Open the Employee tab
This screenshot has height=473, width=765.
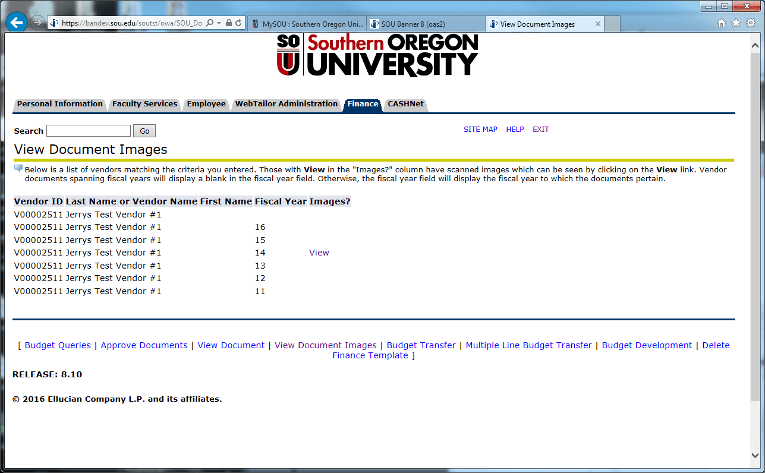(x=206, y=104)
